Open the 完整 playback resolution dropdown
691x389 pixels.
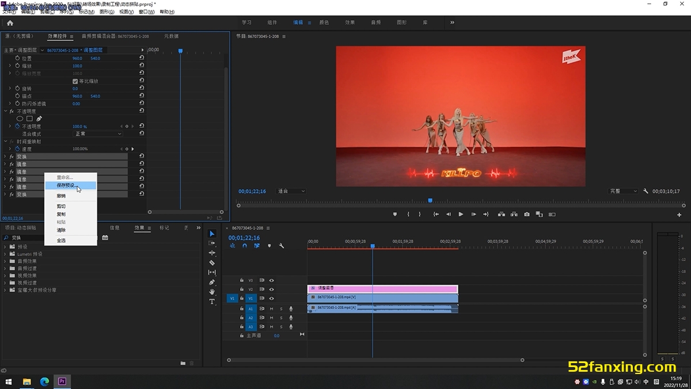point(624,191)
